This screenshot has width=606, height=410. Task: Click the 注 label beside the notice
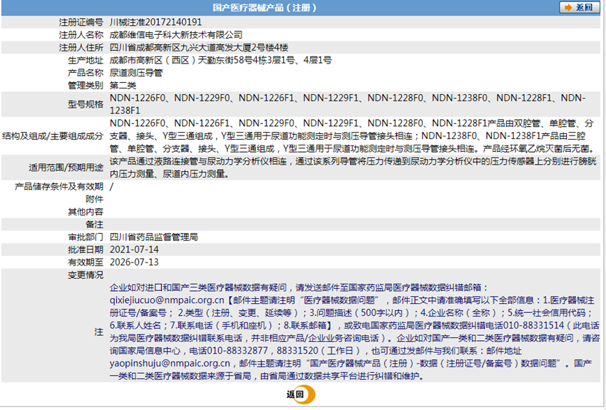[99, 332]
